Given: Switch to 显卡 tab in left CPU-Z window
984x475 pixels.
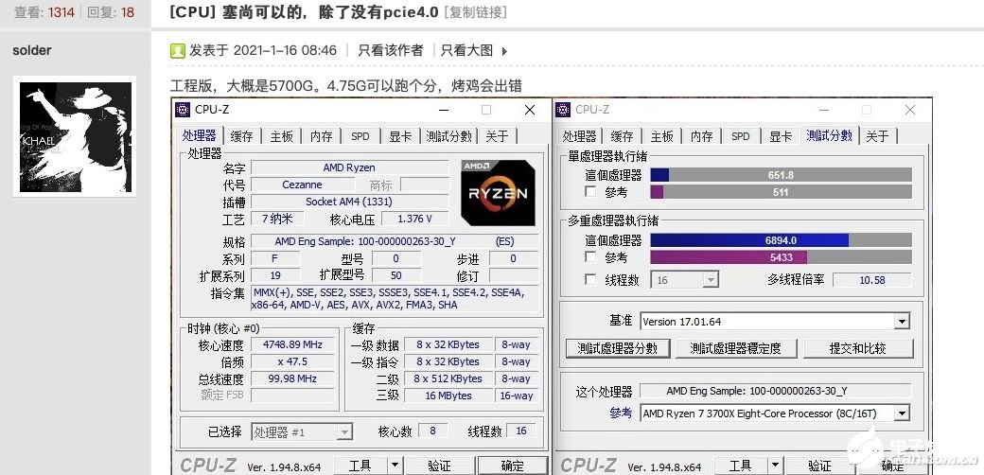Looking at the screenshot, I should 400,136.
